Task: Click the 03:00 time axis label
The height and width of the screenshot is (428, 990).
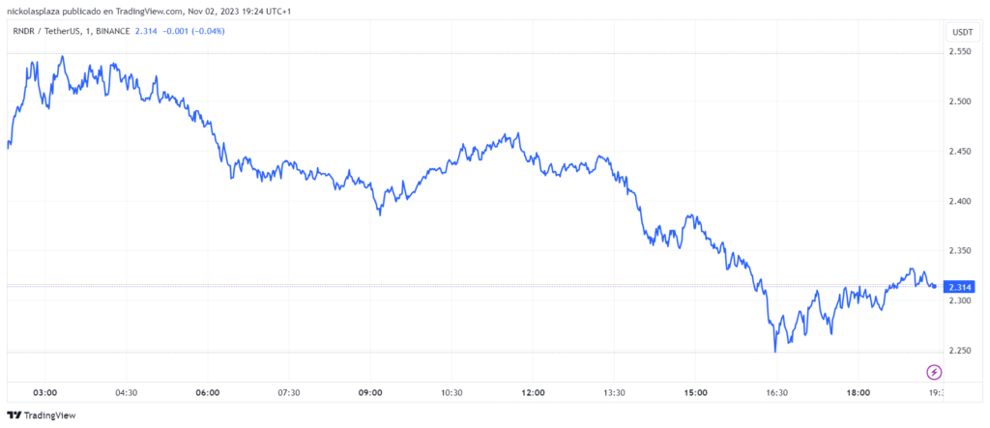Action: click(44, 392)
